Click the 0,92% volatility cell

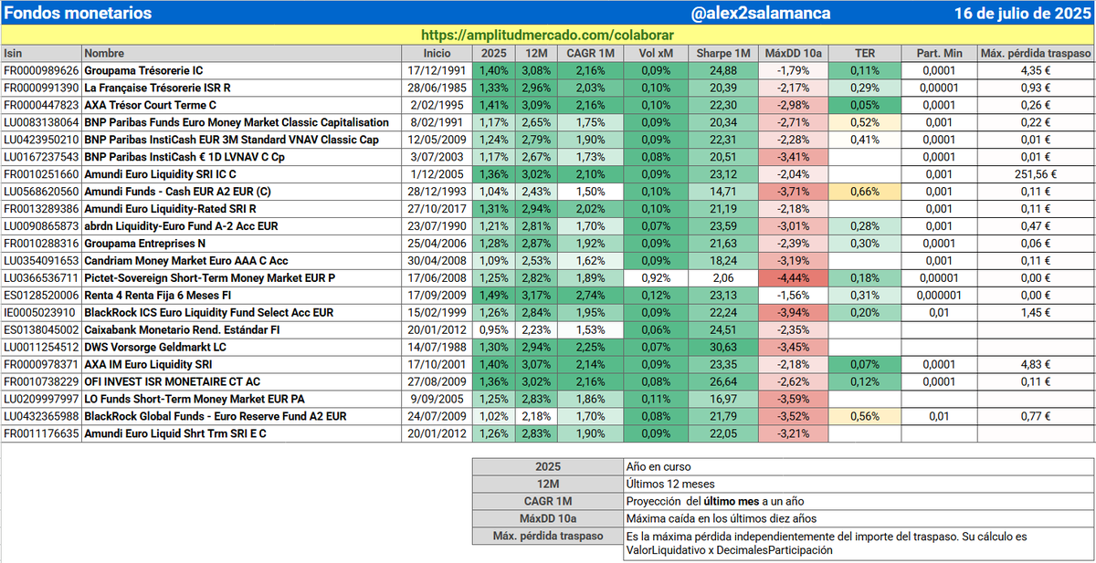click(x=655, y=278)
